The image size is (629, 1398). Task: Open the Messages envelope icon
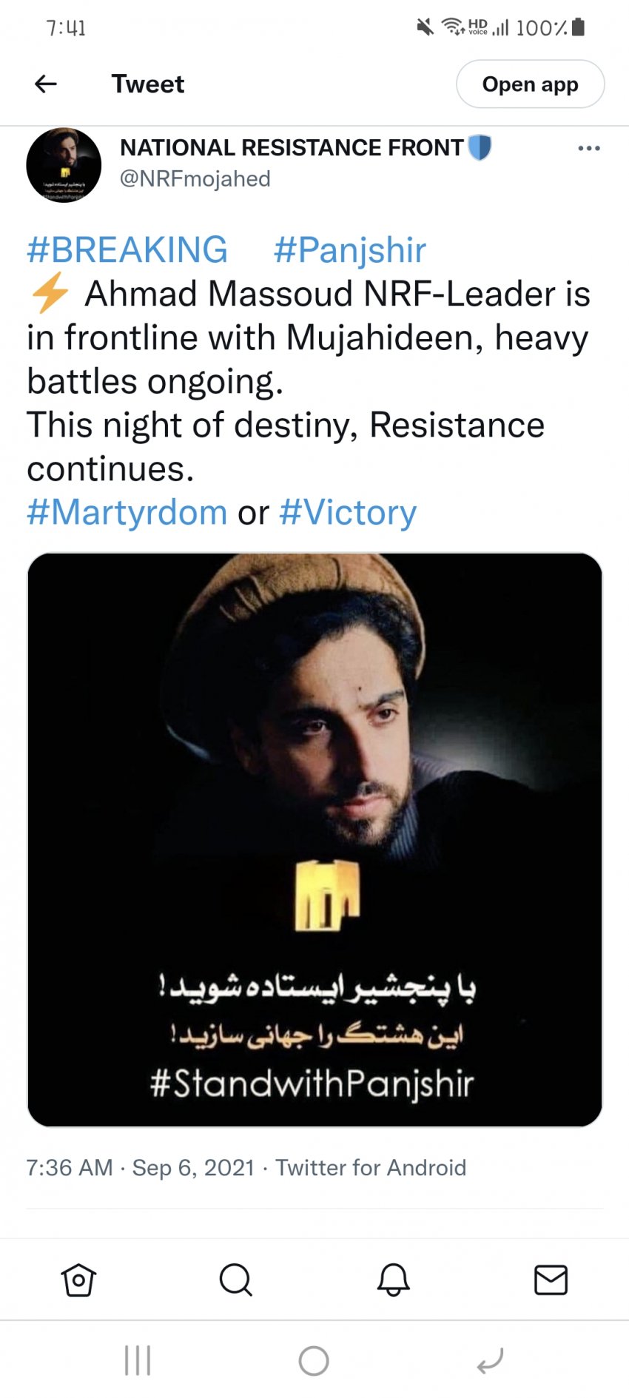coord(551,1280)
